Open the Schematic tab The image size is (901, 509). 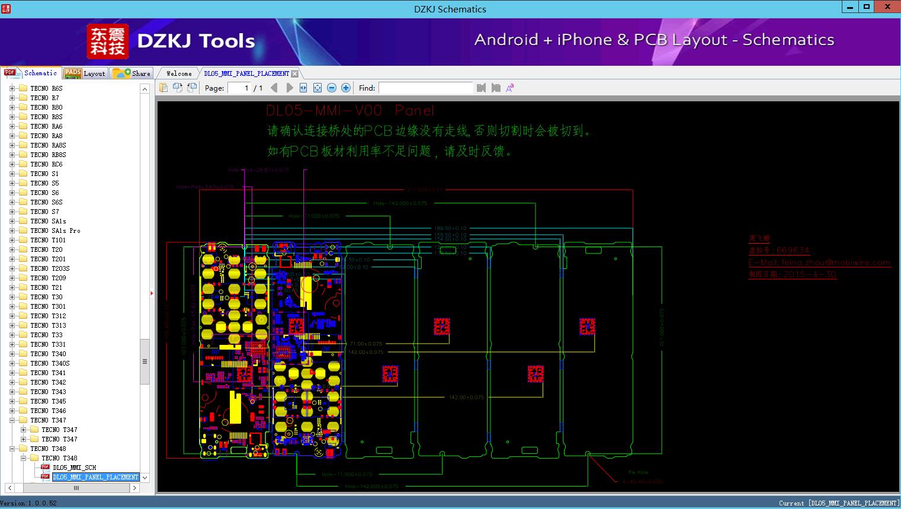[x=31, y=73]
